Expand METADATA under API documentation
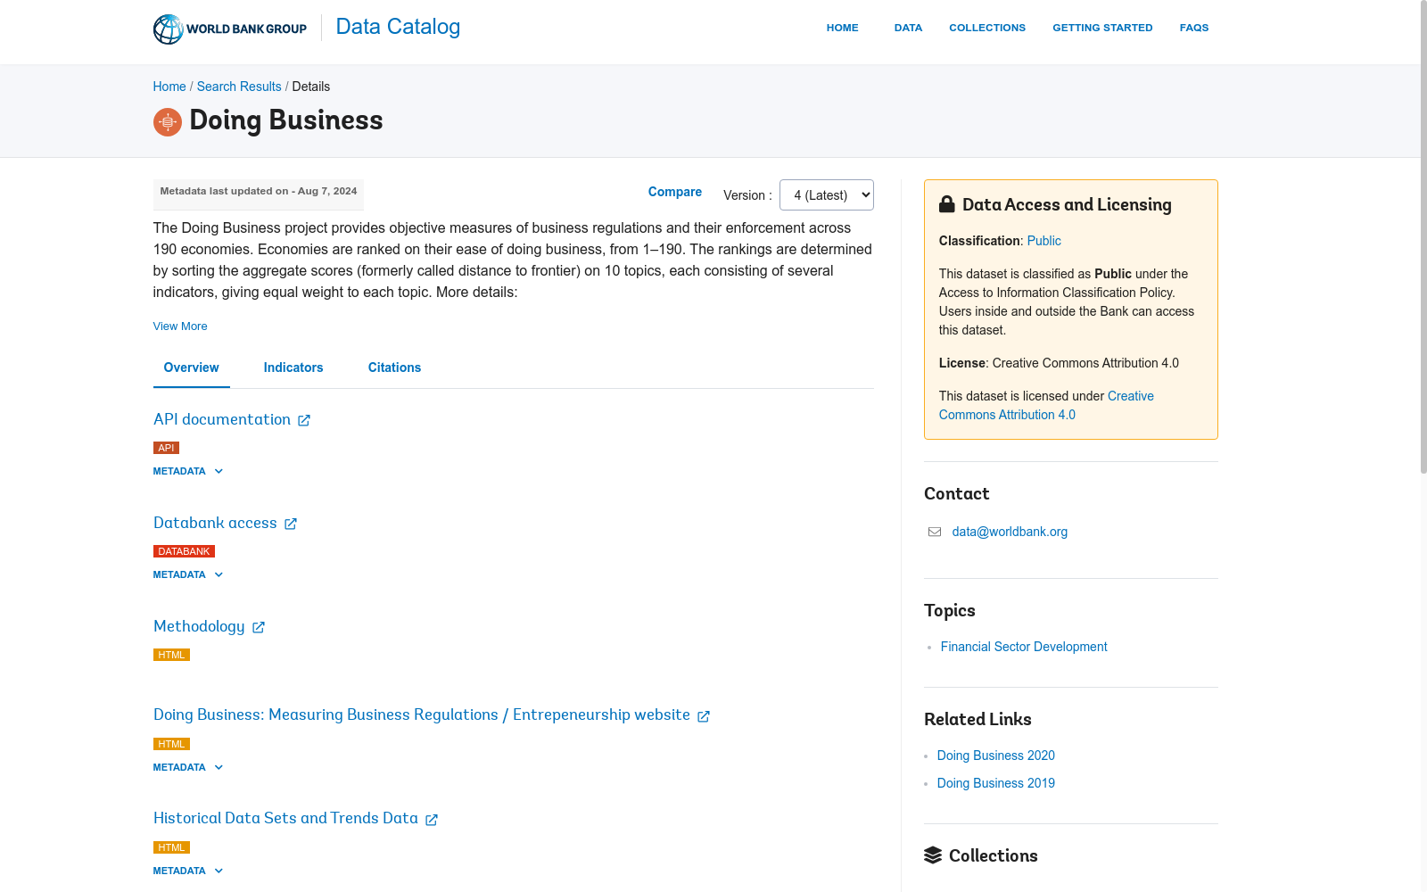This screenshot has width=1427, height=892. [188, 471]
